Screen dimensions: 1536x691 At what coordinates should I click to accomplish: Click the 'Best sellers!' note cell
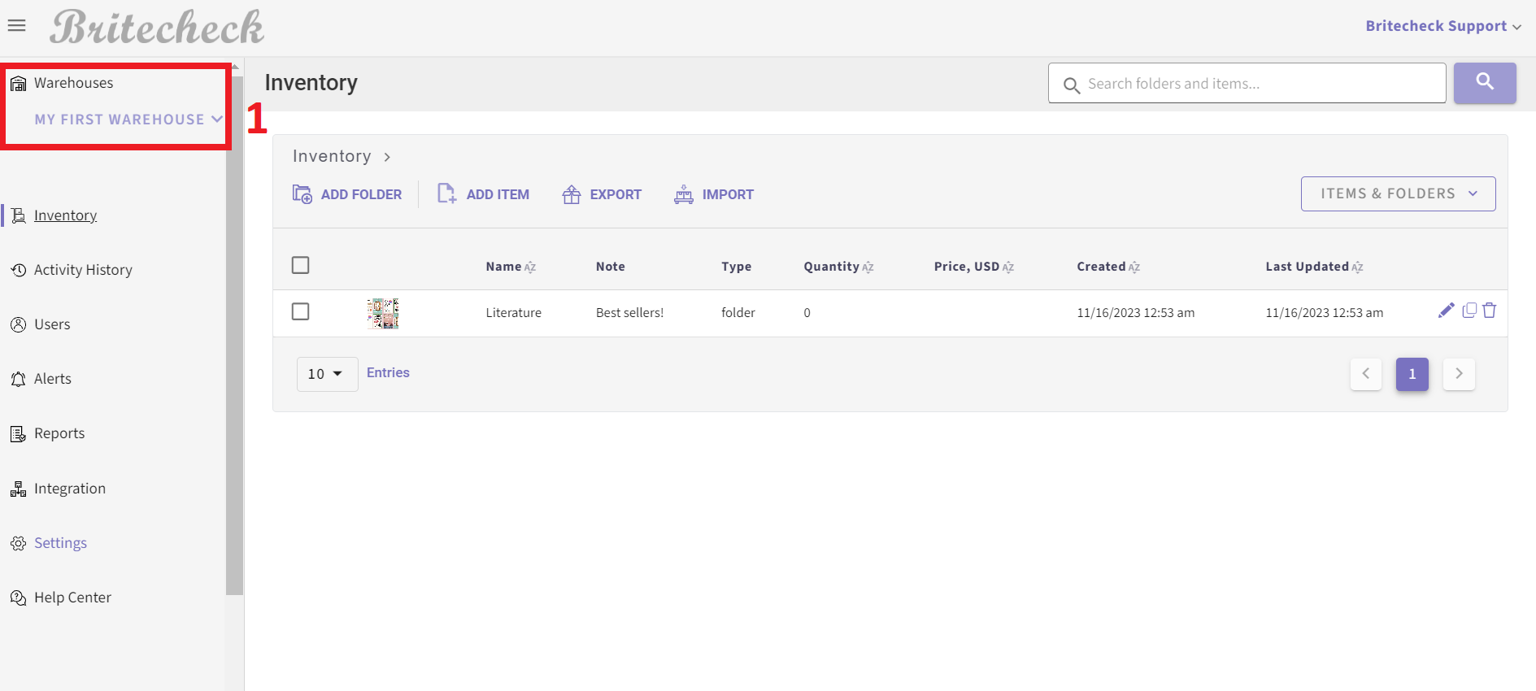tap(630, 313)
